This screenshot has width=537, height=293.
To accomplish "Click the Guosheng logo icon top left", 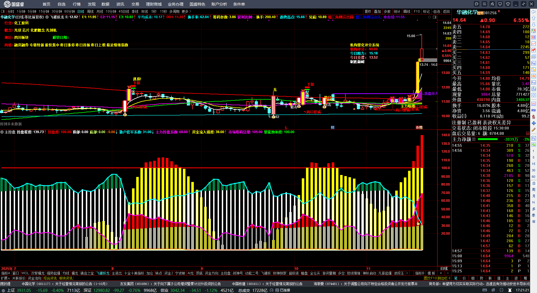I will point(7,4).
